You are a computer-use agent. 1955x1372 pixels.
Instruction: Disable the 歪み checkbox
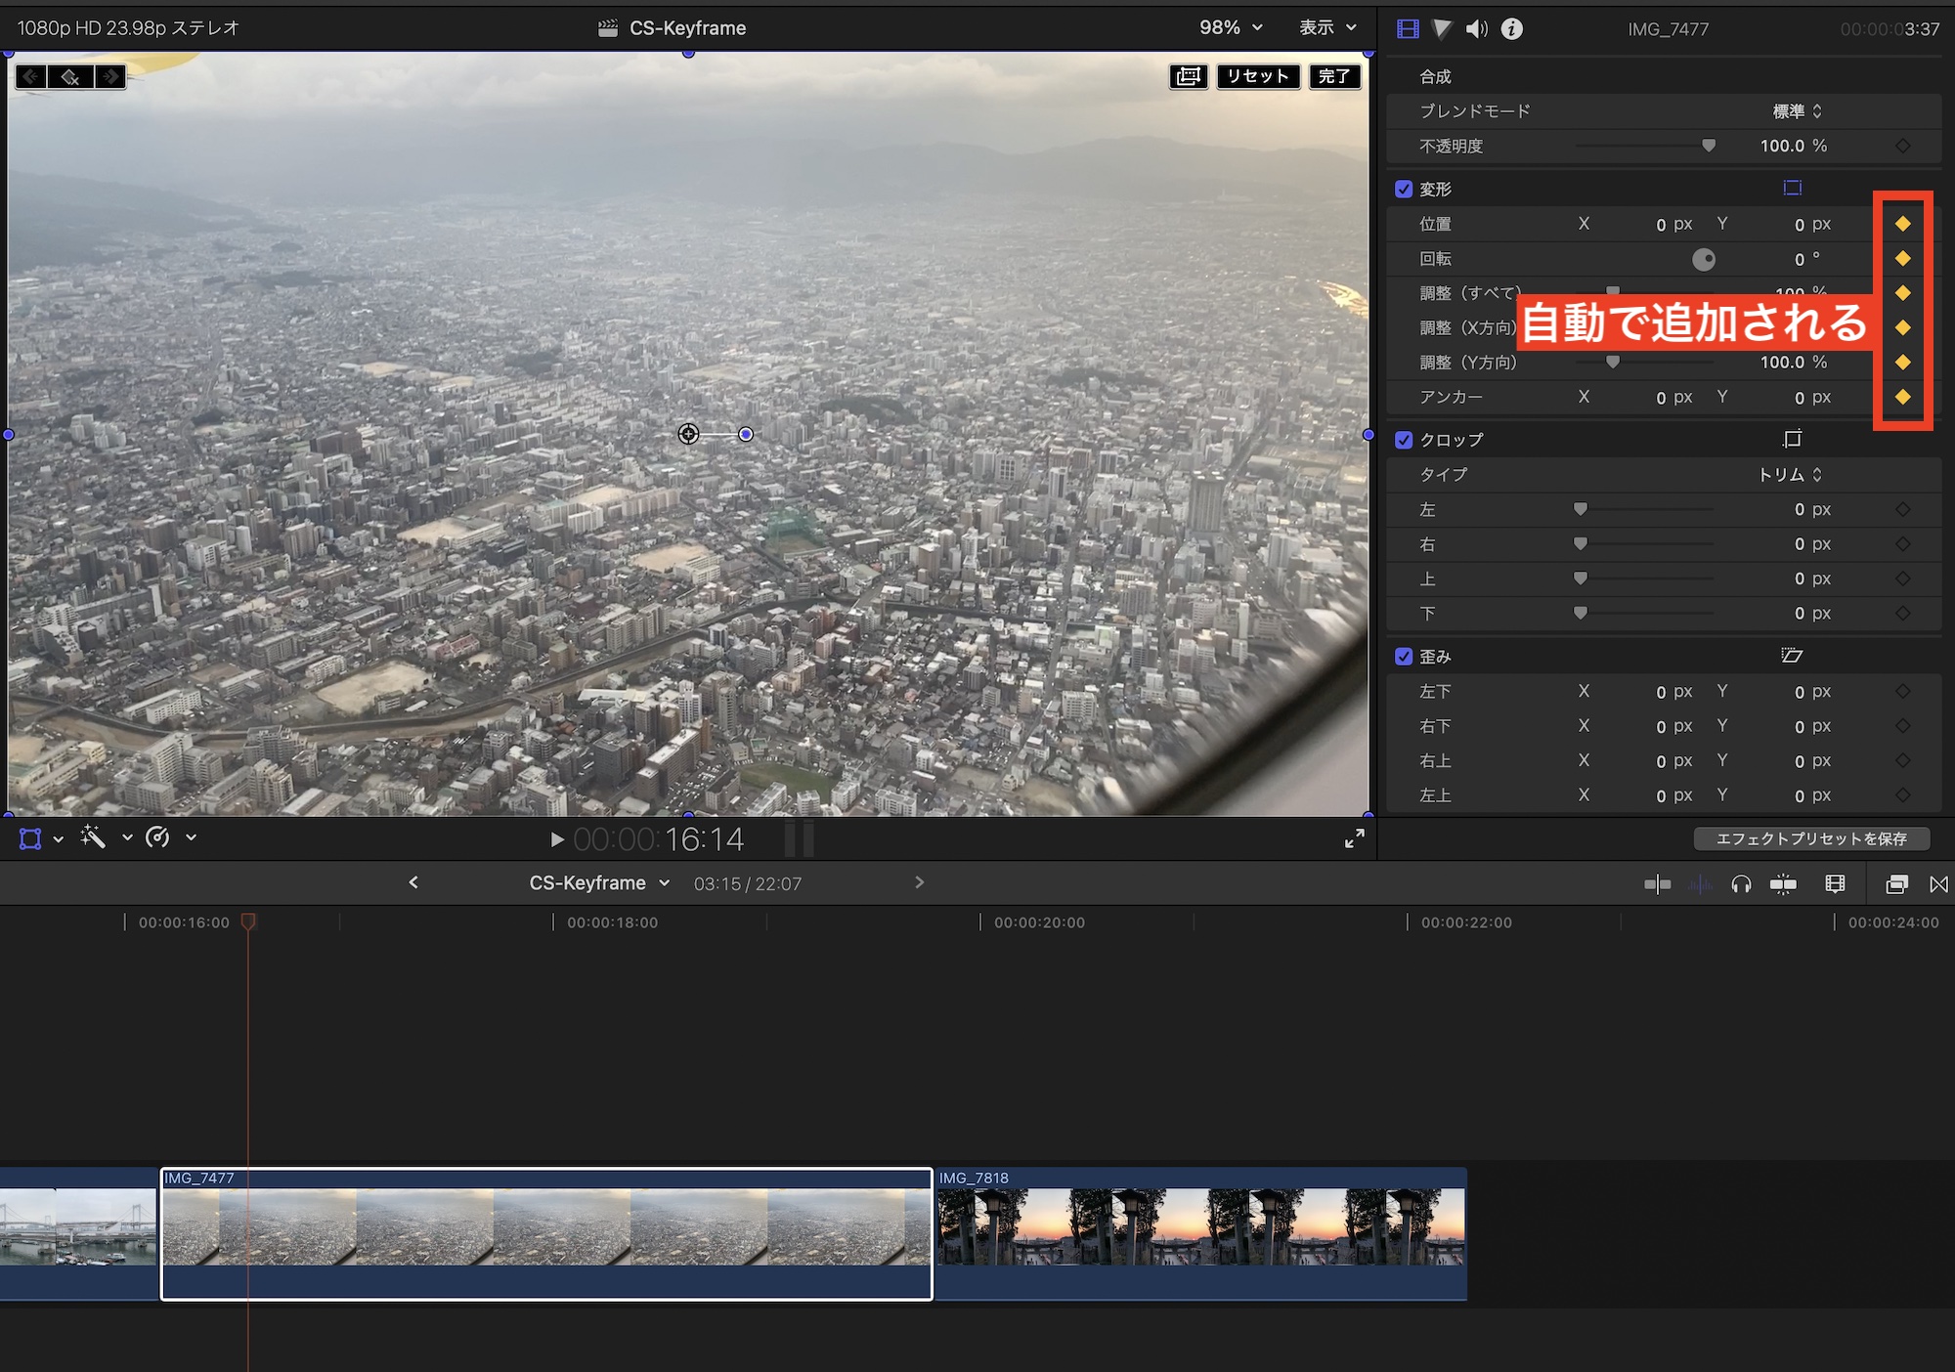[1404, 657]
